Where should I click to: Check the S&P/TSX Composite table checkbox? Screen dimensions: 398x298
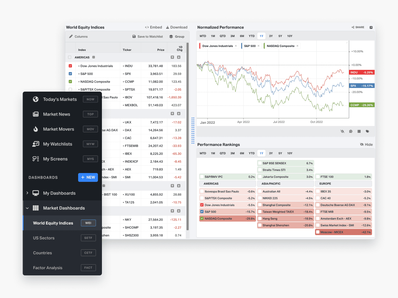[x=70, y=89]
